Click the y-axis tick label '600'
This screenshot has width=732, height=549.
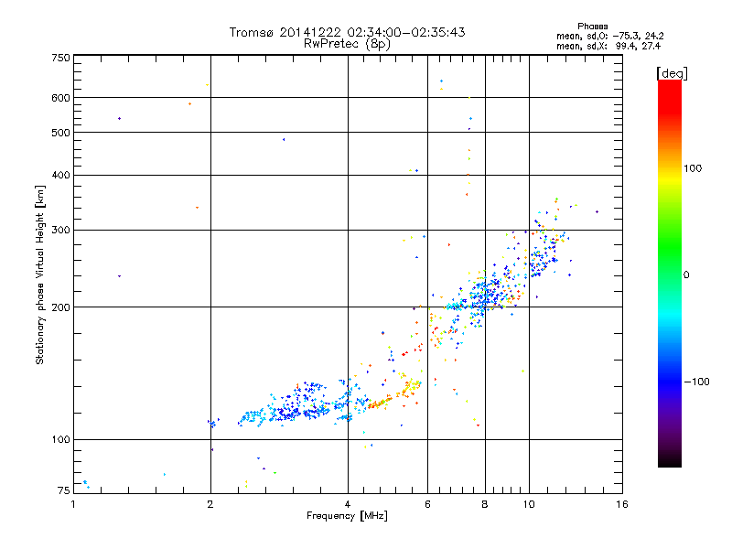tap(60, 98)
